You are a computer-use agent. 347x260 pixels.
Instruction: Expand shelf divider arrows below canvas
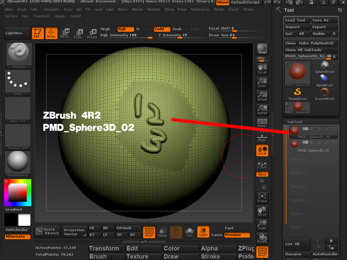[x=144, y=242]
